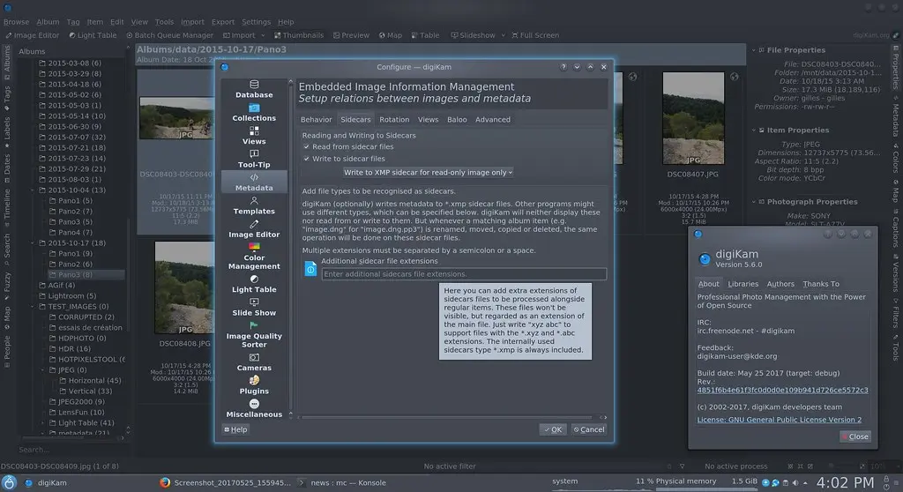Switch to the Behavior tab
The width and height of the screenshot is (903, 492).
point(316,120)
